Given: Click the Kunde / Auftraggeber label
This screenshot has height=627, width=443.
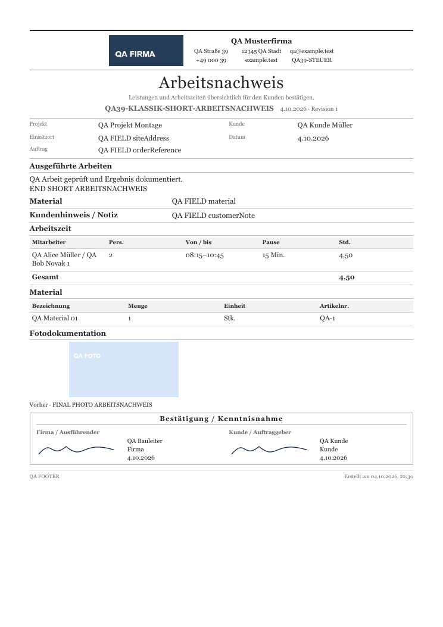Looking at the screenshot, I should pos(260,432).
